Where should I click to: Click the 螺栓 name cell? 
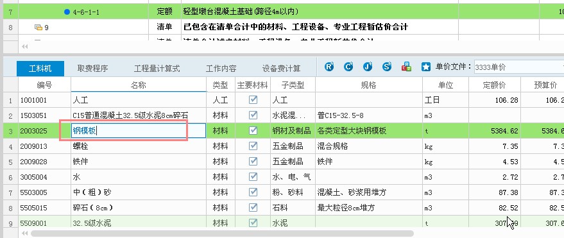(139, 146)
